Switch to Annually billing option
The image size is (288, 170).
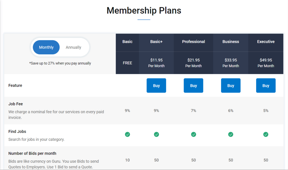(73, 47)
